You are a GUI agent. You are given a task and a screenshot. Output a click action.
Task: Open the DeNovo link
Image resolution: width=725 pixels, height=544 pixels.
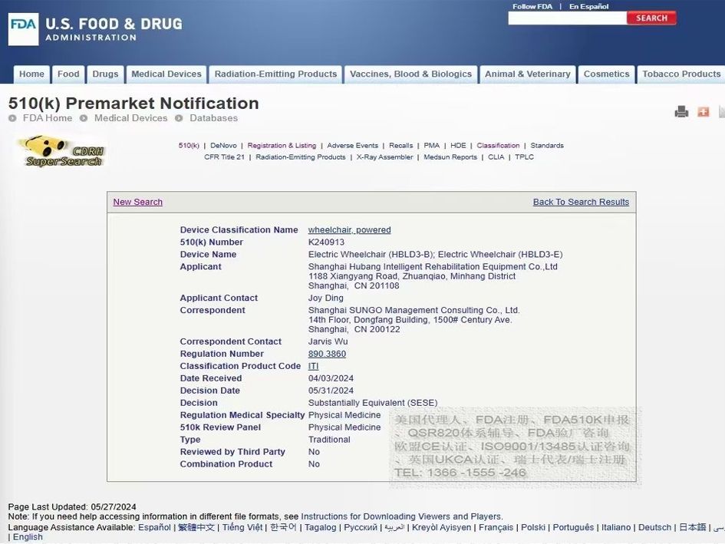223,145
